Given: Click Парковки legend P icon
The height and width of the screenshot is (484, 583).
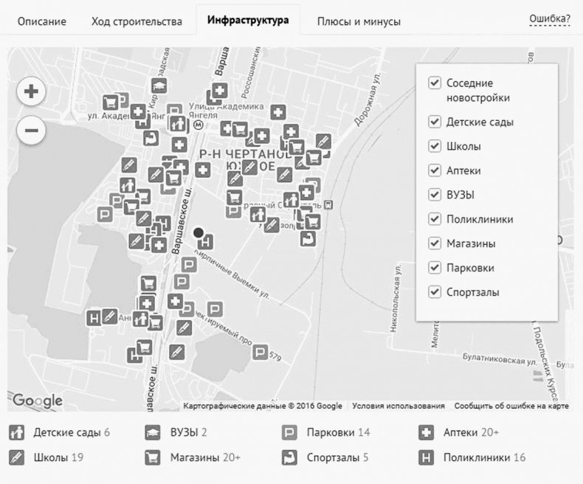Looking at the screenshot, I should [x=289, y=432].
